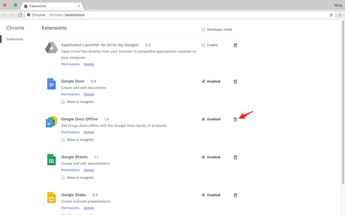Select Extensions in the left sidebar

(14, 39)
